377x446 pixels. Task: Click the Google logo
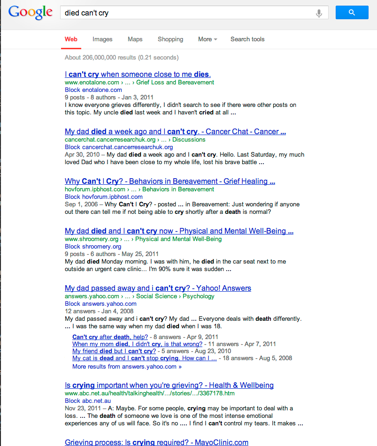(30, 12)
